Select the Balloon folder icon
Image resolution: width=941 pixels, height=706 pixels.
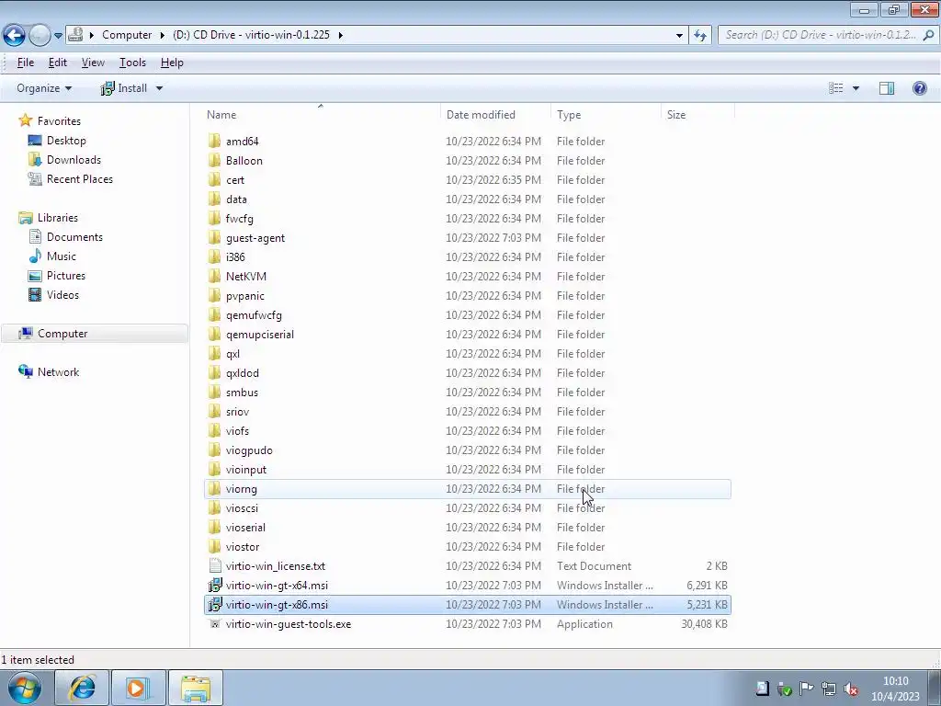tap(214, 160)
